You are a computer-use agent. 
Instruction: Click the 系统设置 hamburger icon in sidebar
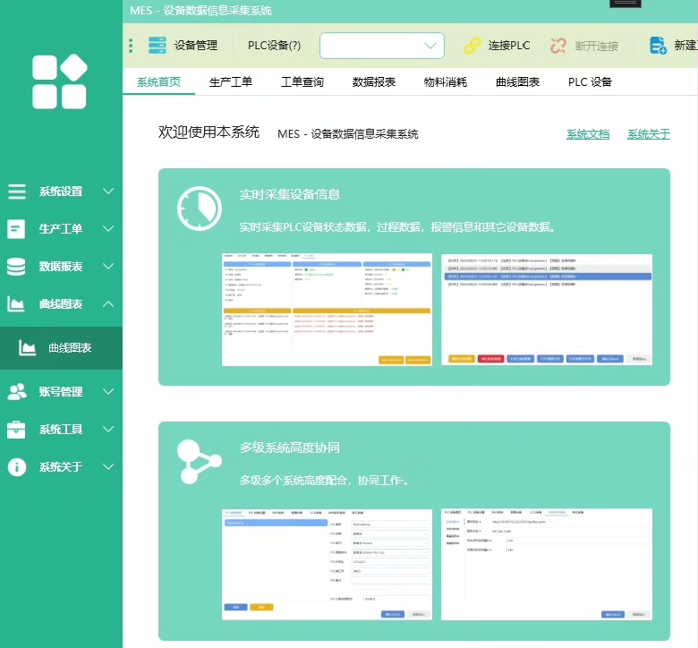pos(17,192)
